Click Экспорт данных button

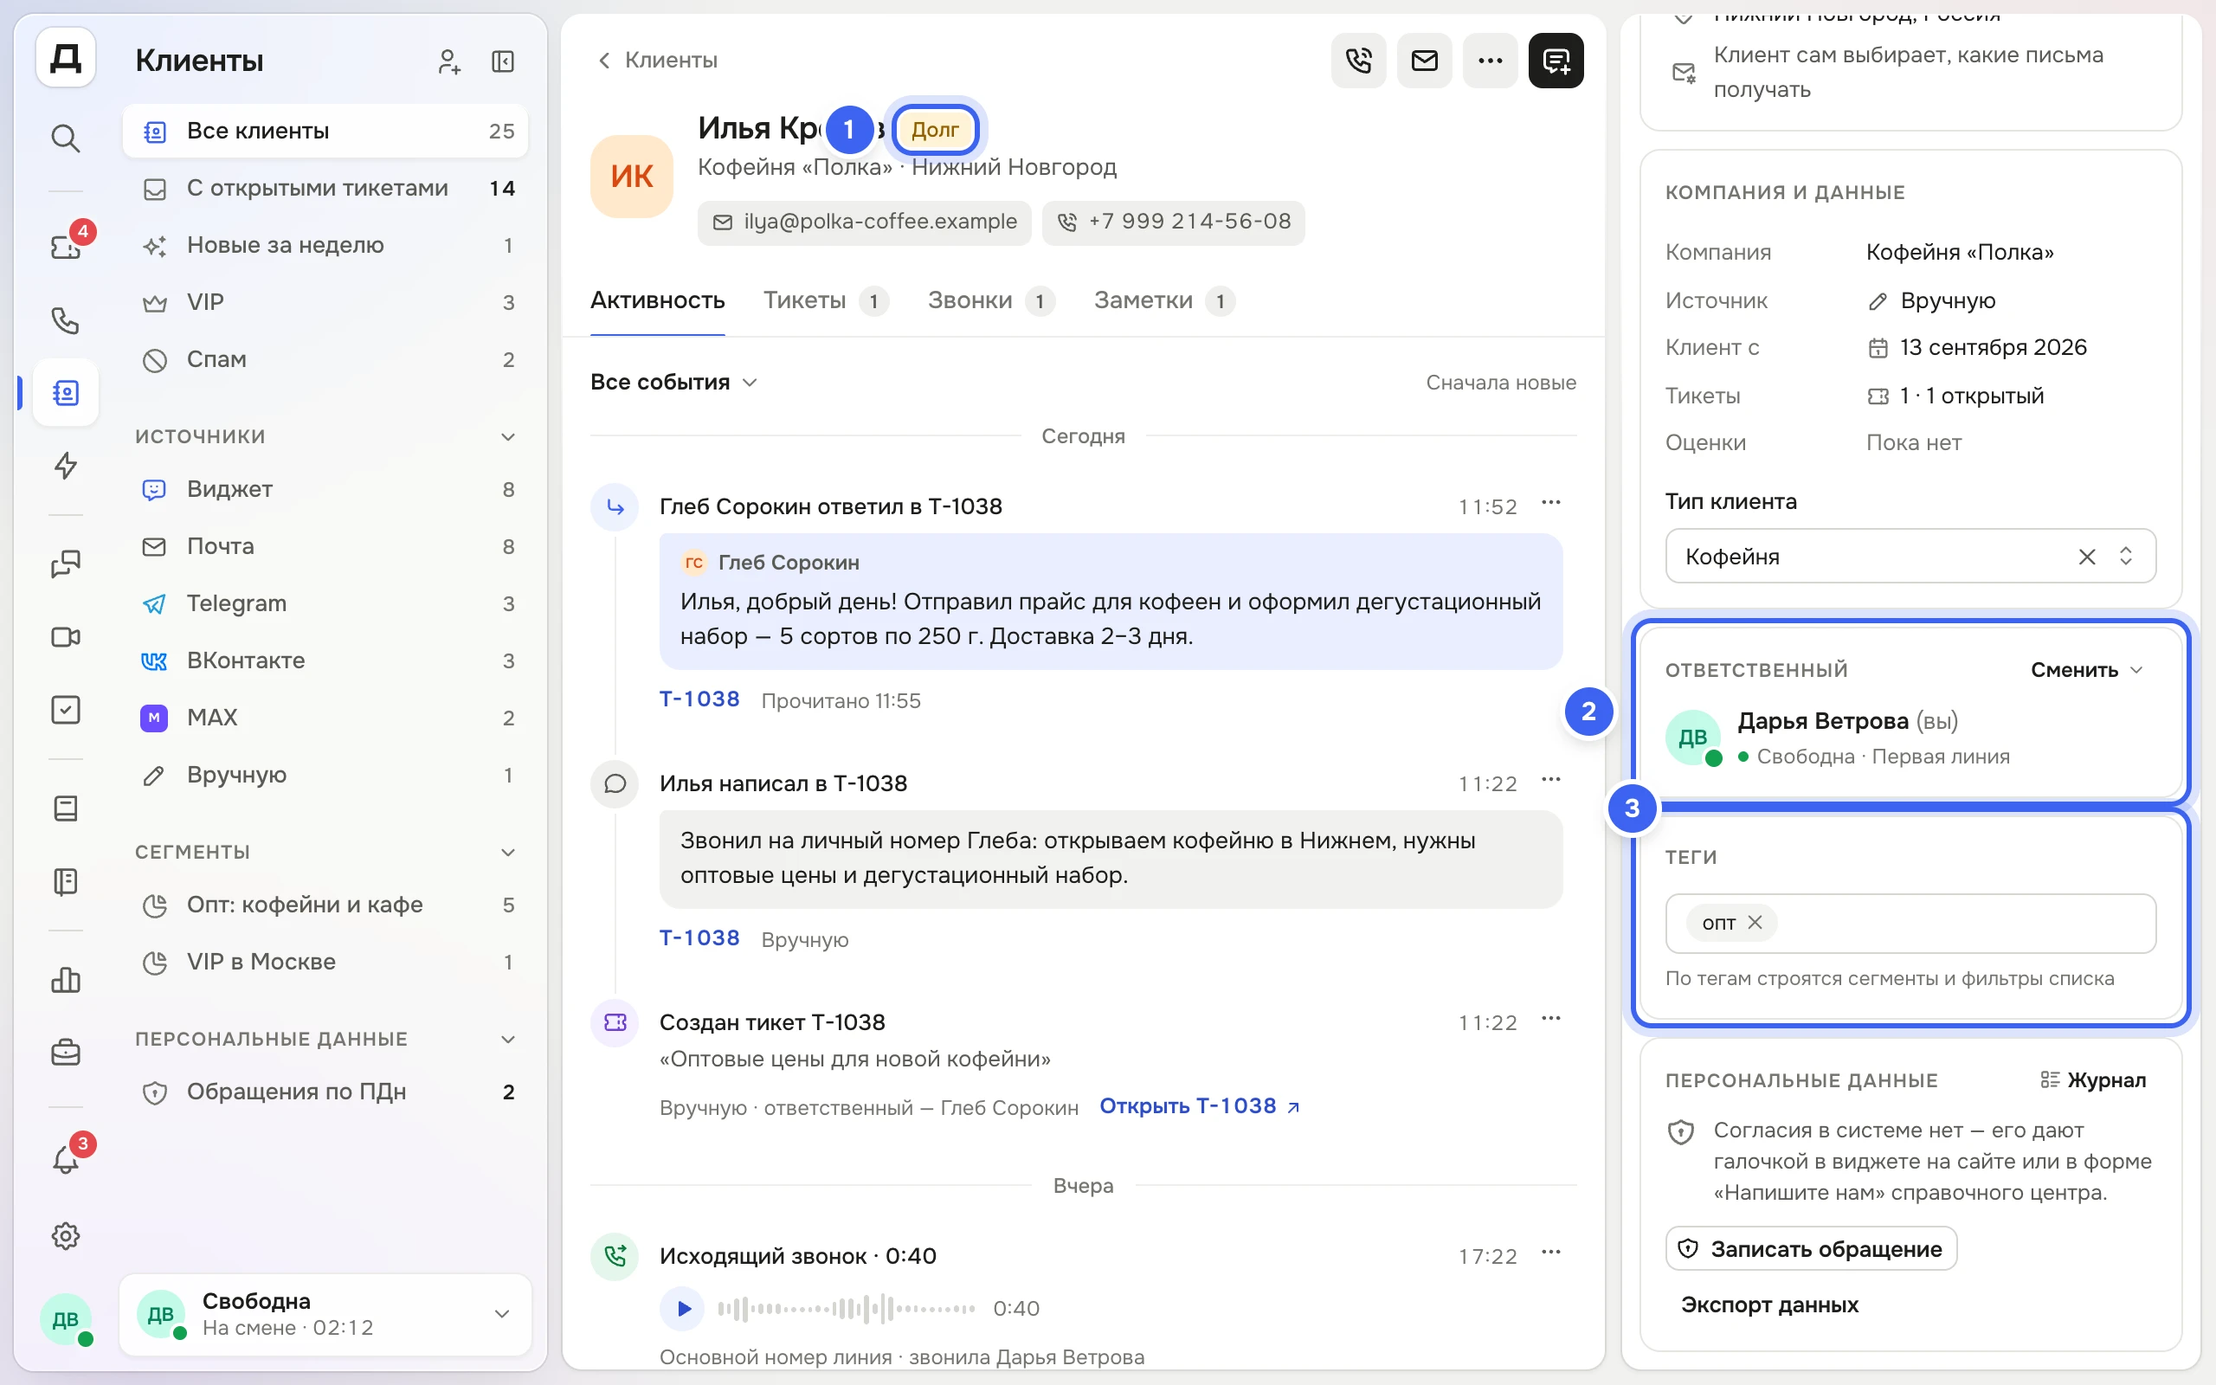click(1769, 1304)
